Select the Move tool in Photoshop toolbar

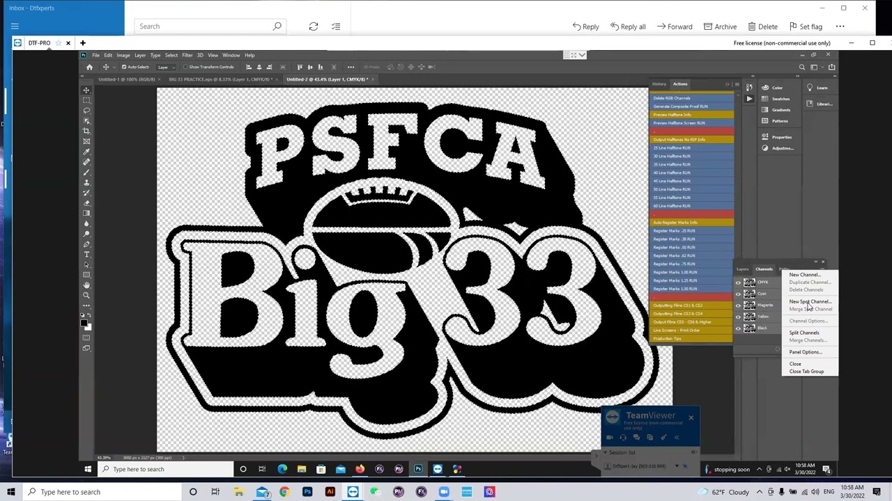[x=86, y=90]
